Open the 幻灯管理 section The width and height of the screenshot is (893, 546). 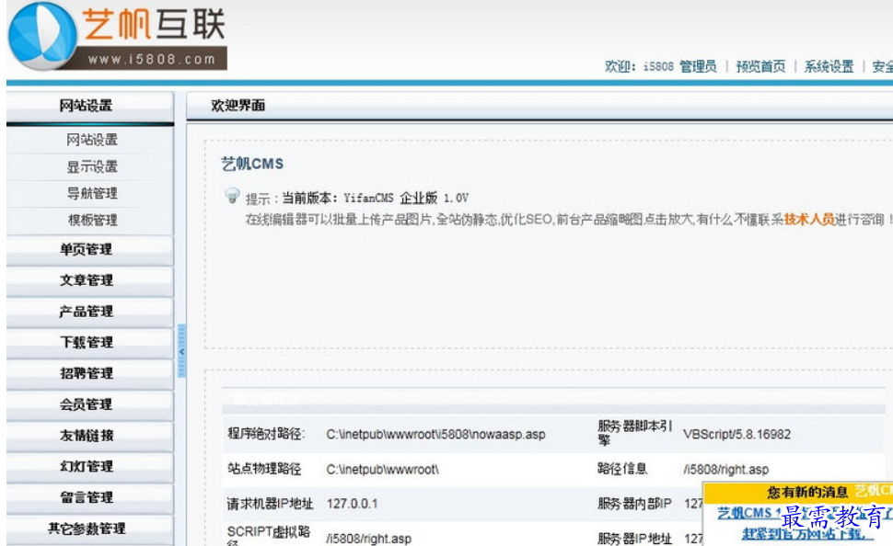point(87,466)
